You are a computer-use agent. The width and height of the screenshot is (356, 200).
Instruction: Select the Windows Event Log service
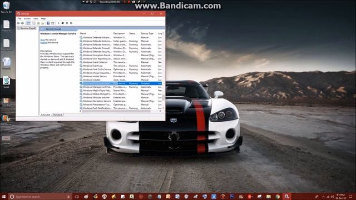121,66
